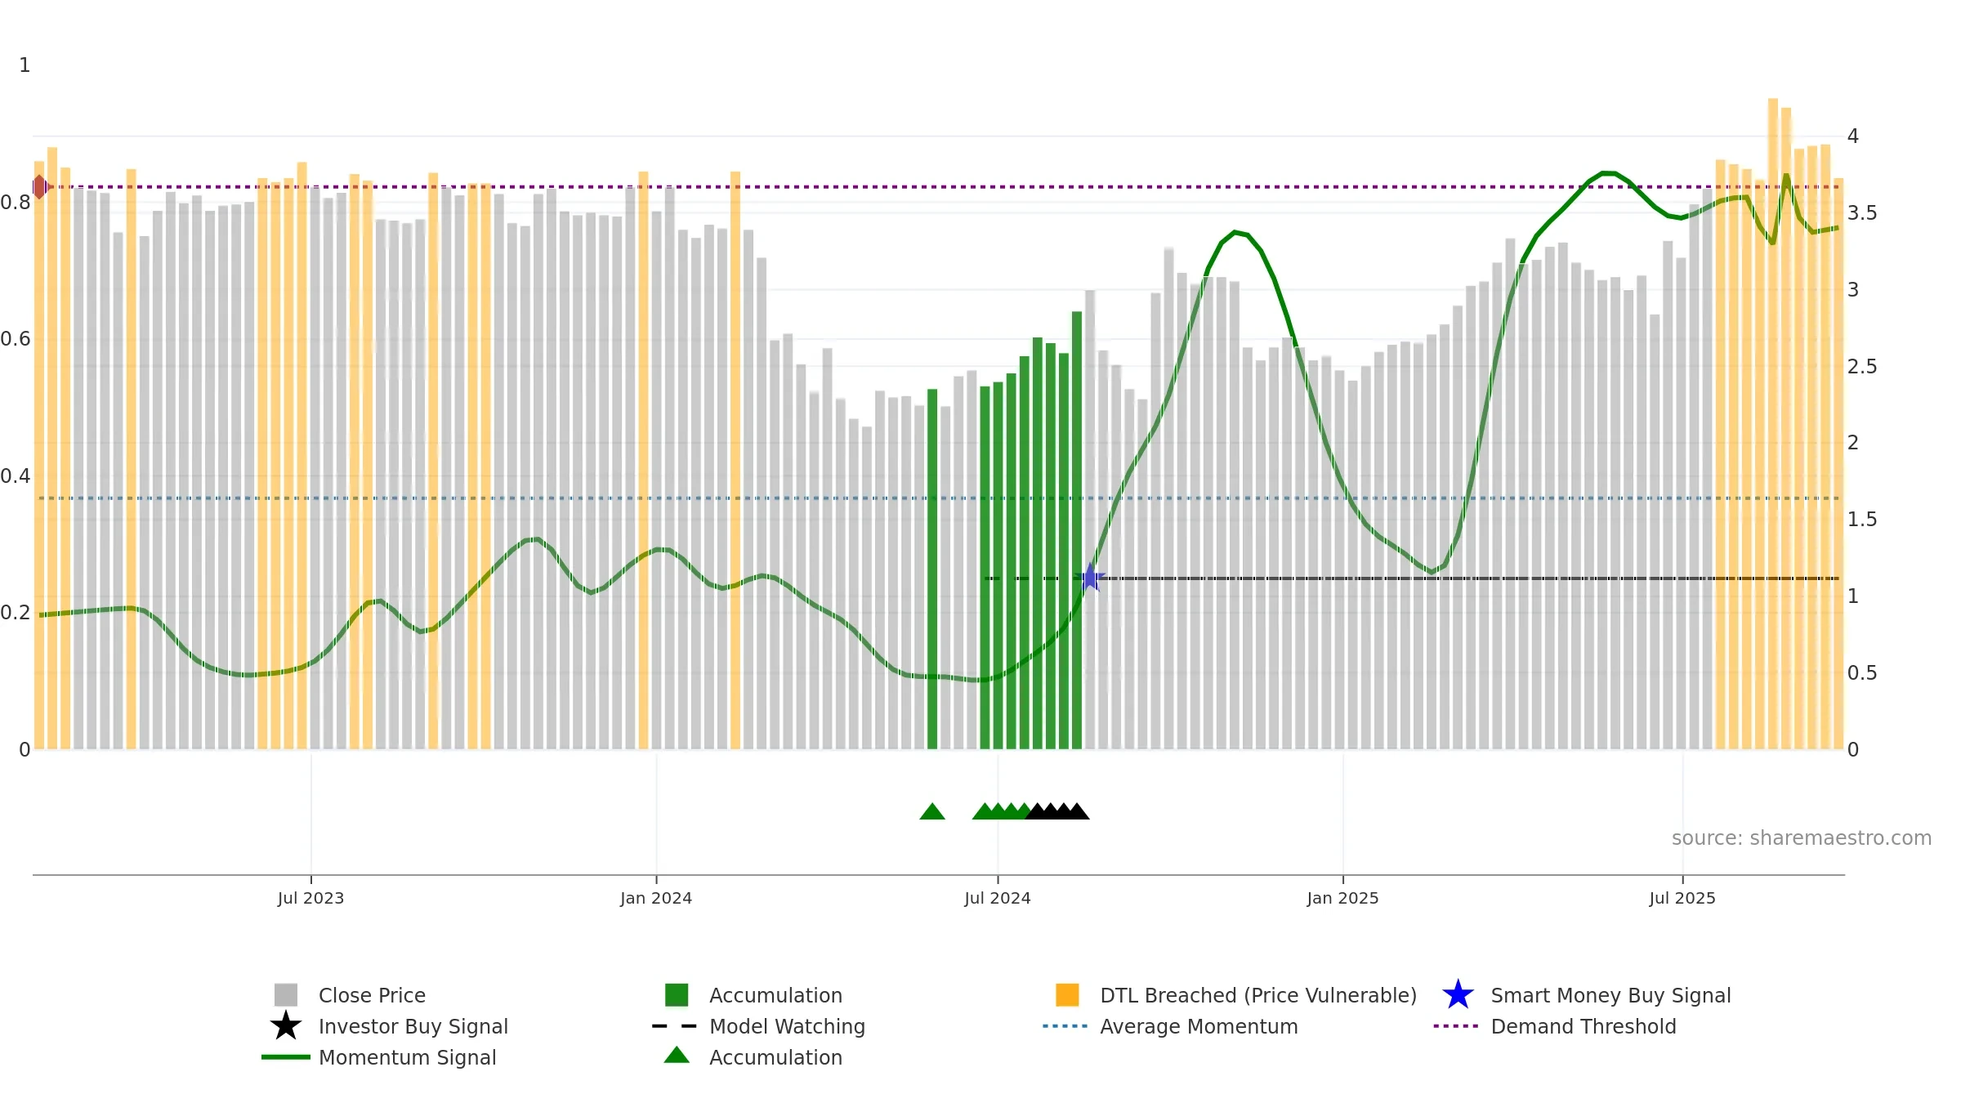Screen dimensions: 1961x1103
Task: Click the green Accumulation square legend icon
Action: click(x=677, y=995)
